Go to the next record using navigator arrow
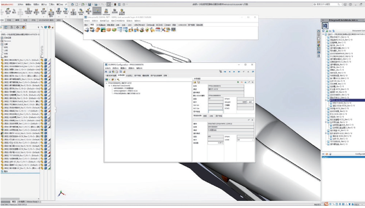The image size is (365, 208). [234, 72]
